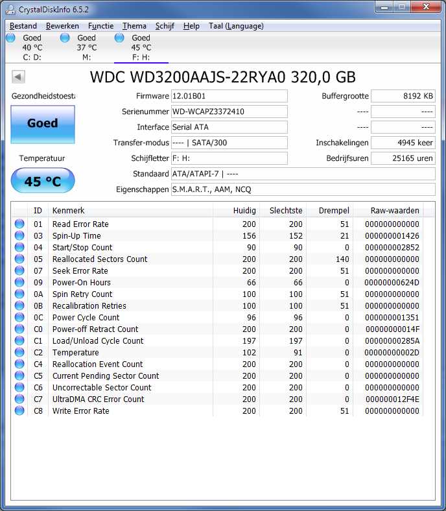This screenshot has width=446, height=511.
Task: Select the Temperature attribute name in row C2
Action: click(x=76, y=353)
